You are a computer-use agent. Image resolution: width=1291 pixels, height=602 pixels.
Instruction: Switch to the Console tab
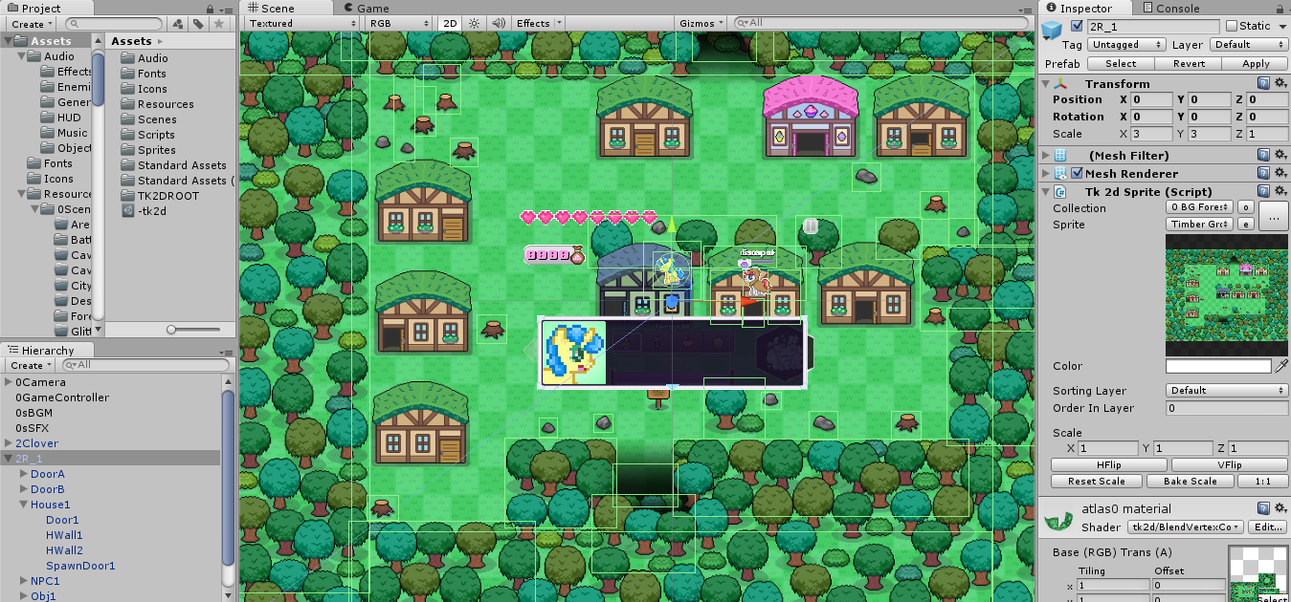pyautogui.click(x=1169, y=9)
